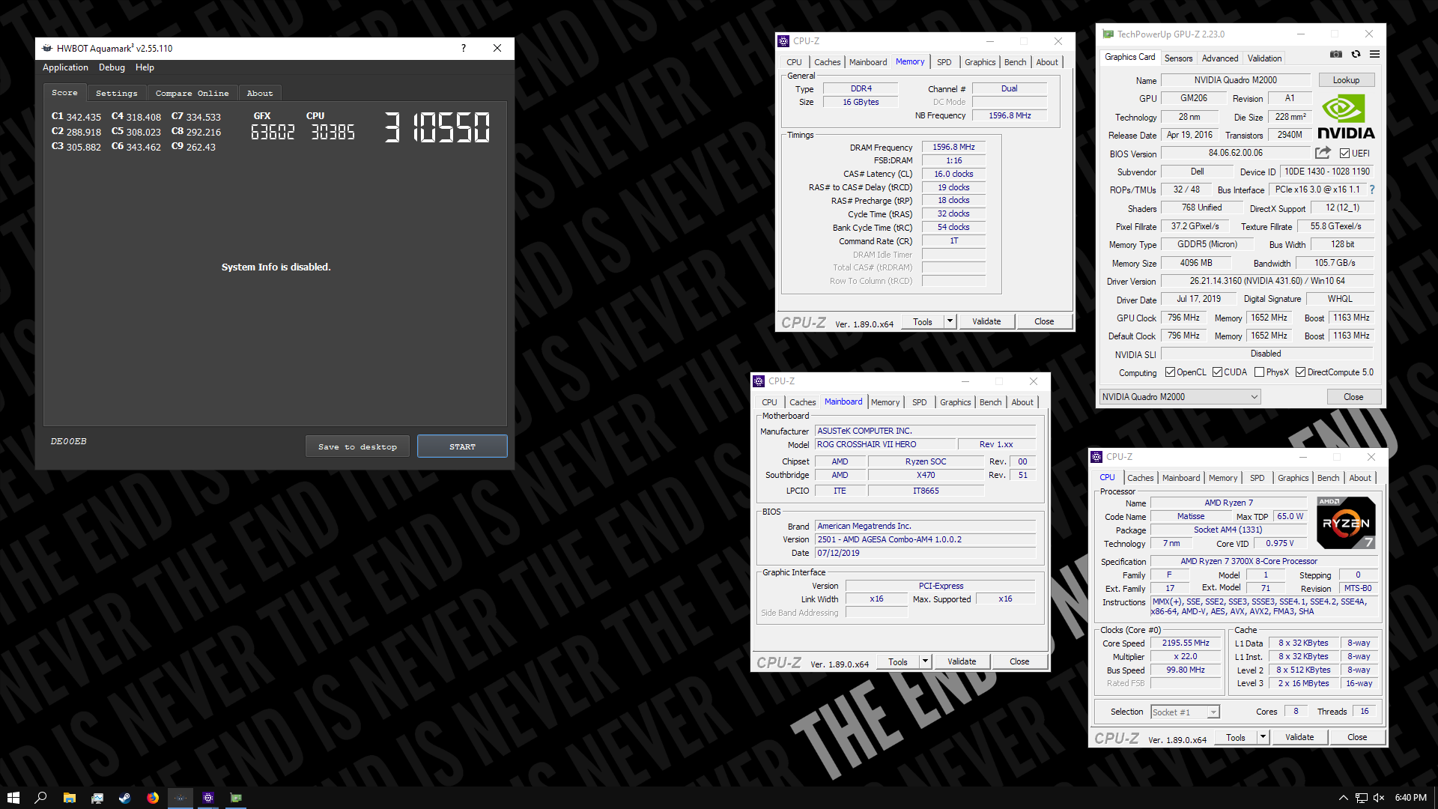Click the AMD Ryzen 7 3700X specification field
The height and width of the screenshot is (809, 1438).
coord(1265,561)
